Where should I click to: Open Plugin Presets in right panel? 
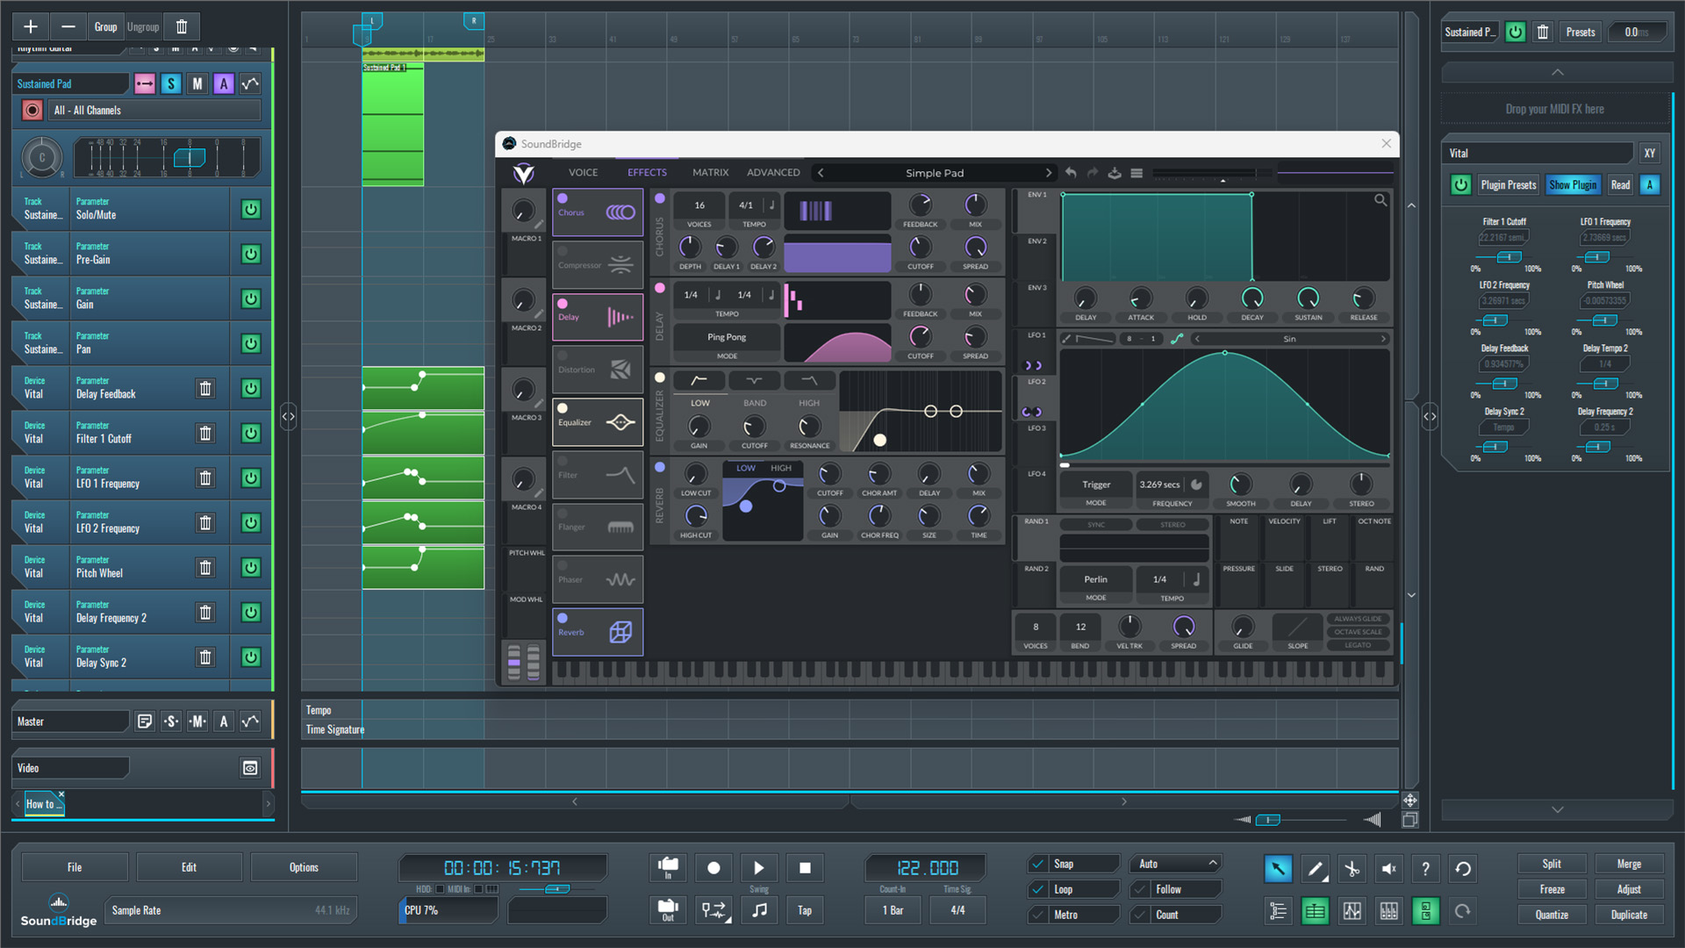1509,185
